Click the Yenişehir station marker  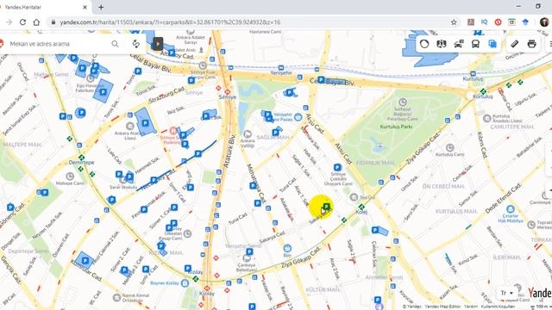tap(281, 68)
